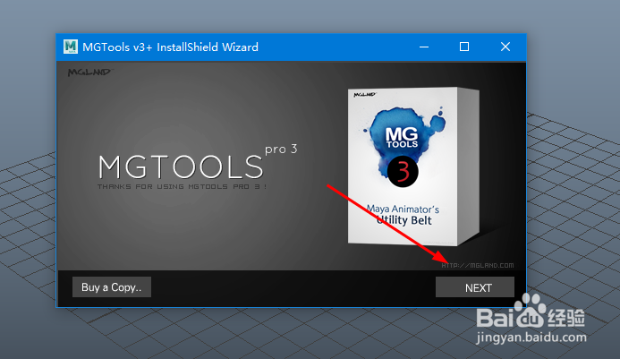
Task: Minimize the InstallShield Wizard window
Action: pyautogui.click(x=424, y=47)
